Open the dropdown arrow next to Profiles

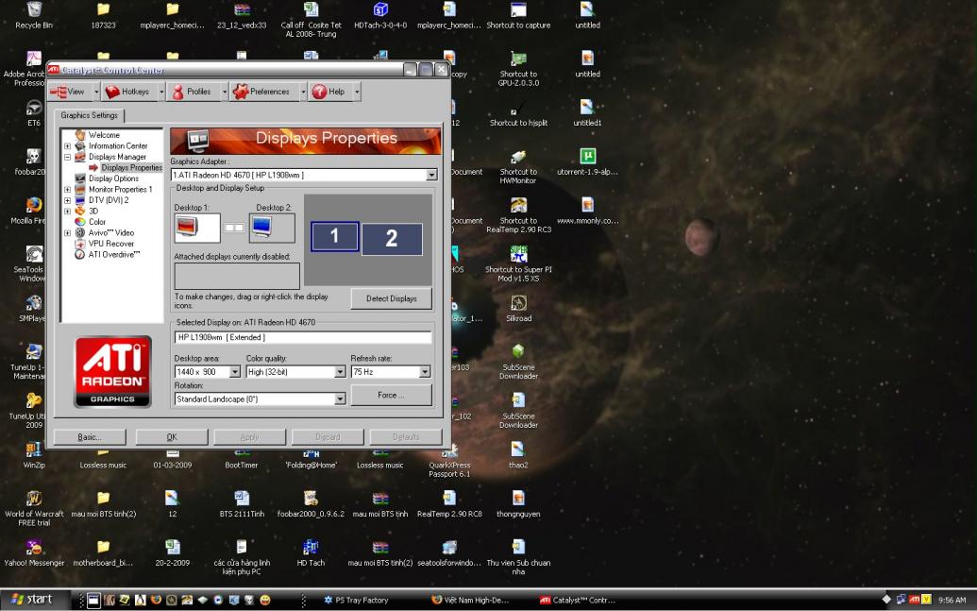pyautogui.click(x=225, y=93)
